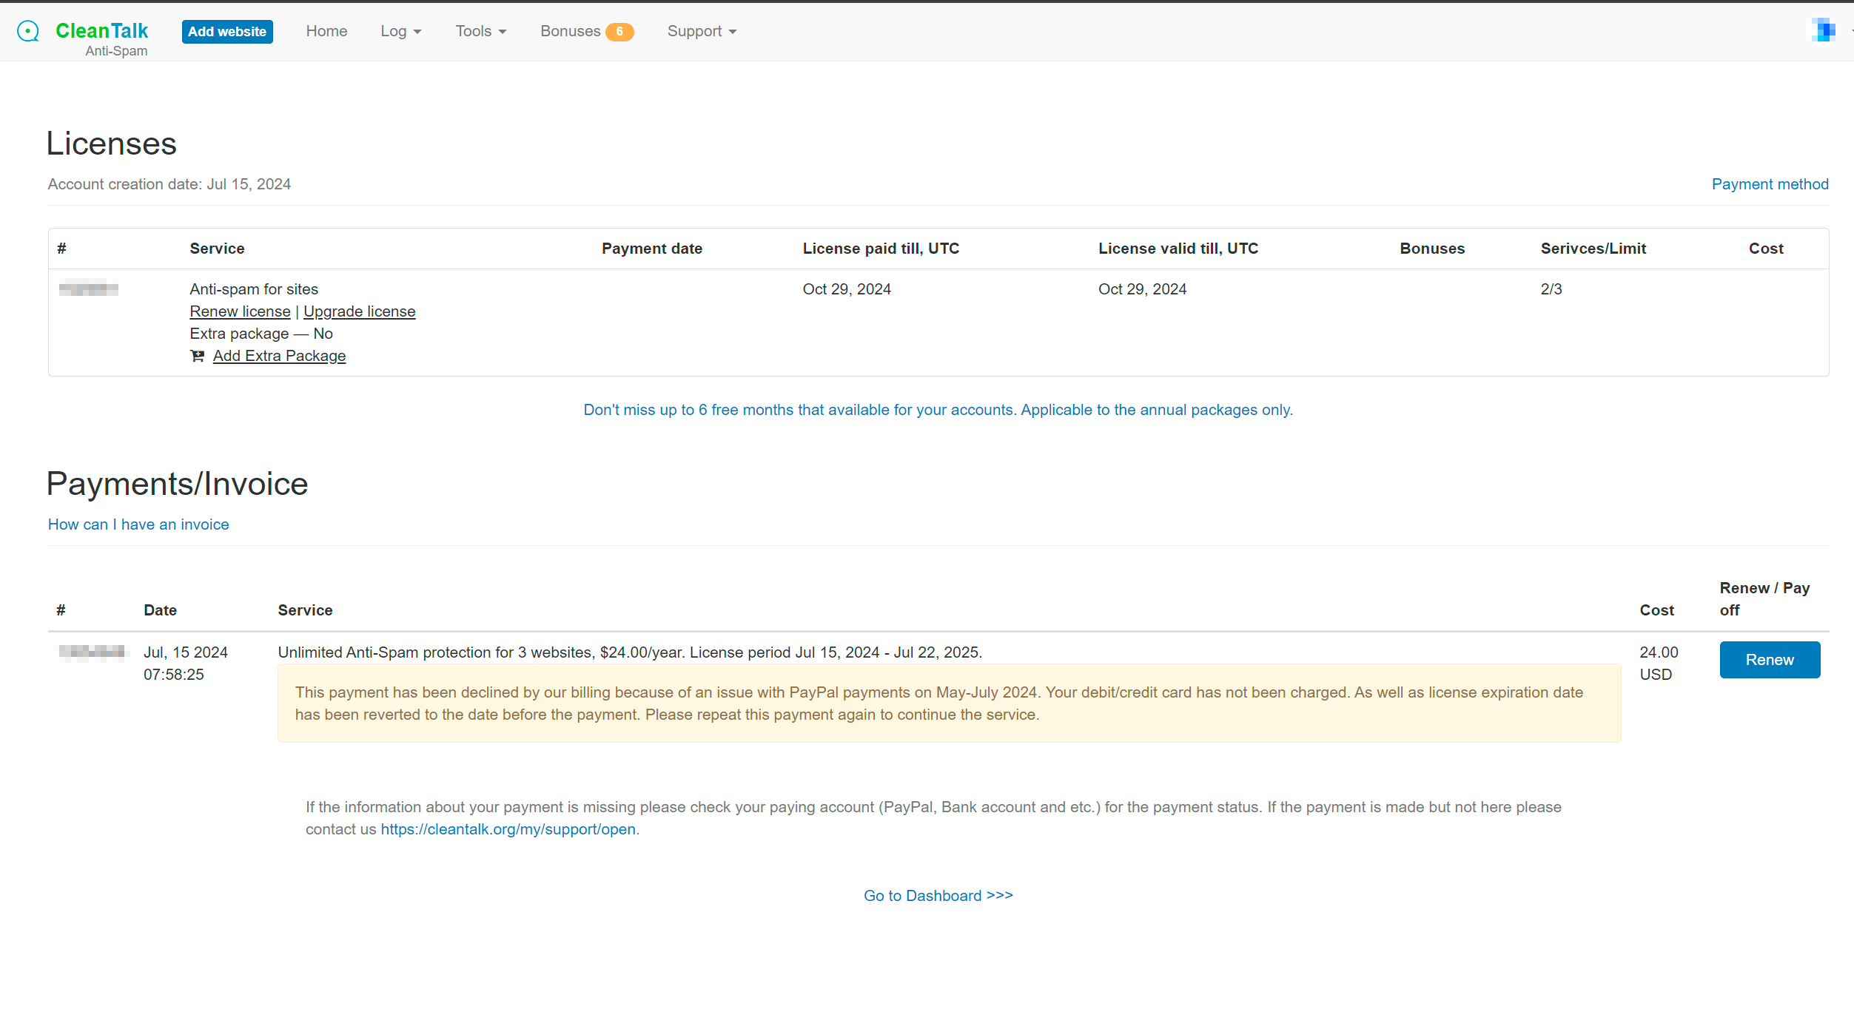Open the Bonuses menu item
This screenshot has height=1009, width=1854.
(570, 31)
